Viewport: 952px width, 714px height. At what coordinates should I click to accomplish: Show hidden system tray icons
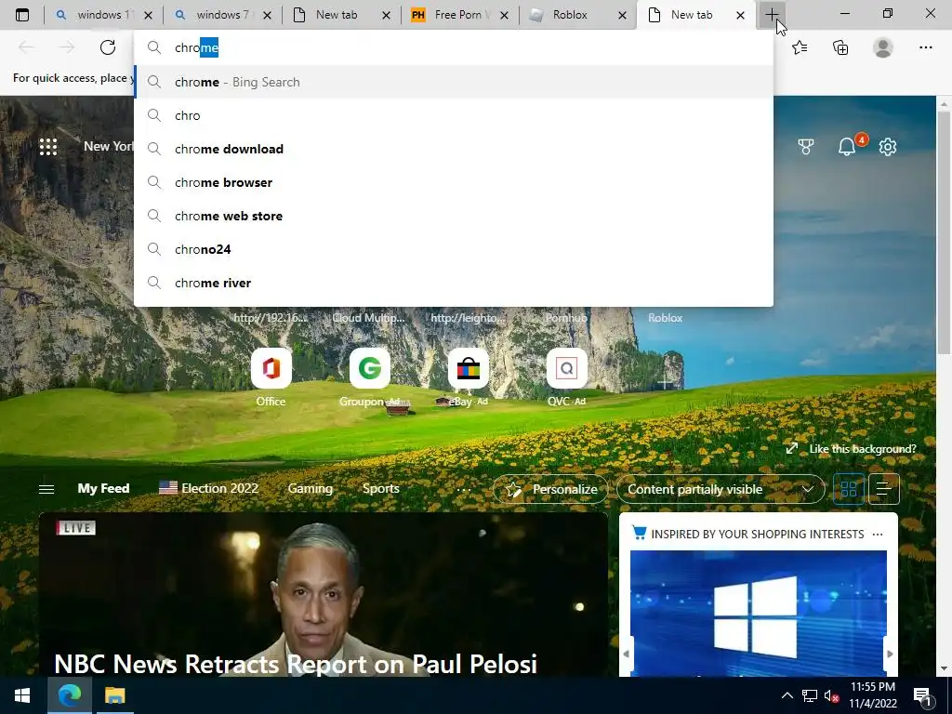click(x=787, y=695)
